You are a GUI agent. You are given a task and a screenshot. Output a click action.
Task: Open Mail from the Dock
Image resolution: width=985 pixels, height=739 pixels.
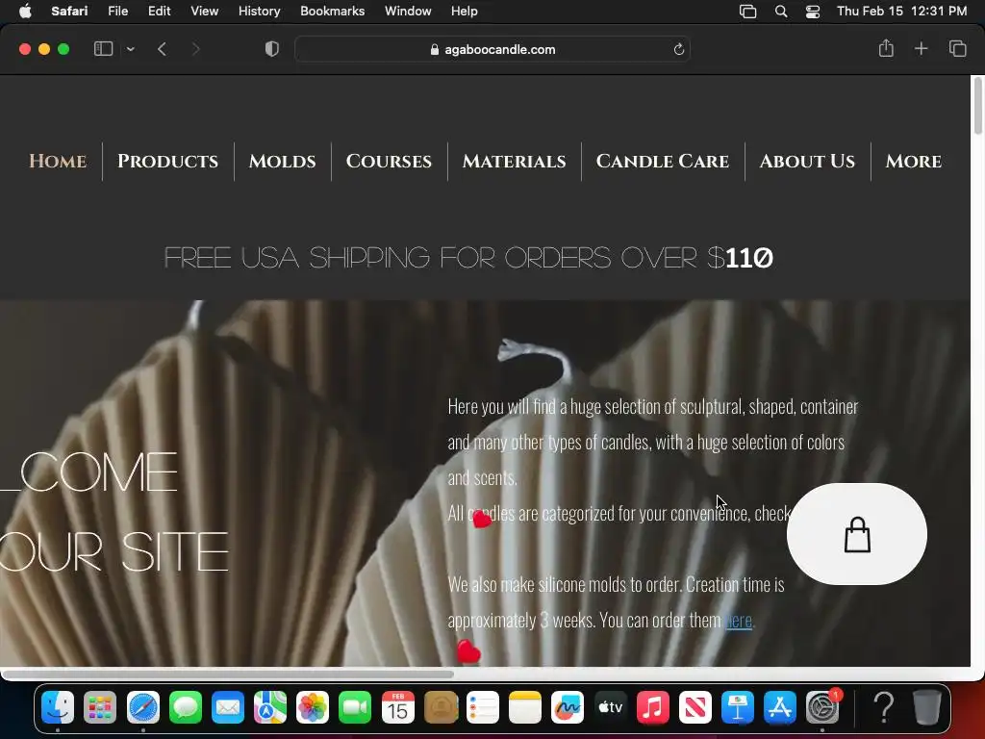[x=227, y=707]
